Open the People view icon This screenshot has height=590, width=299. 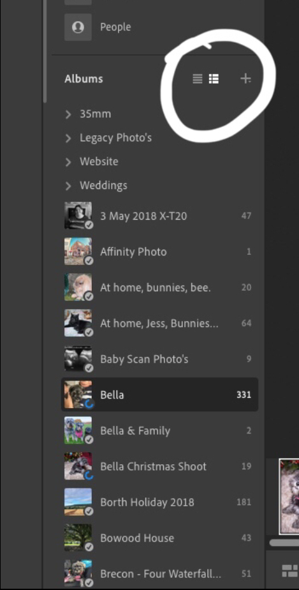click(78, 27)
